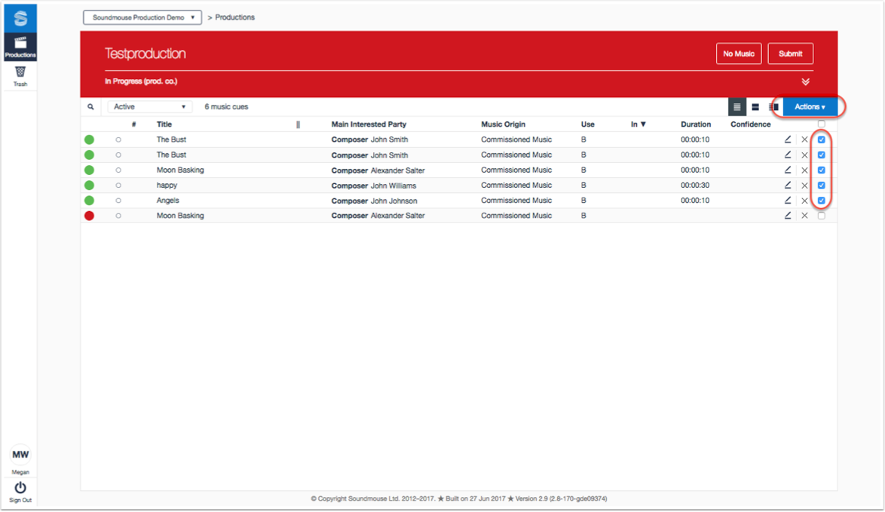
Task: Open the Actions dropdown menu
Action: coord(810,106)
